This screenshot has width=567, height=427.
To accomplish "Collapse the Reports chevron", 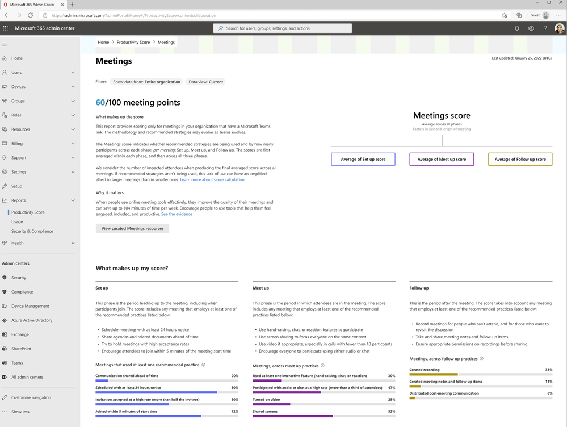I will (x=73, y=200).
